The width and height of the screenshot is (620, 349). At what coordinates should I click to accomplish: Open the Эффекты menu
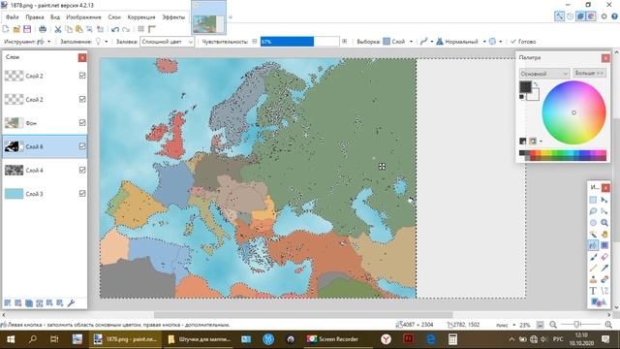(x=173, y=17)
